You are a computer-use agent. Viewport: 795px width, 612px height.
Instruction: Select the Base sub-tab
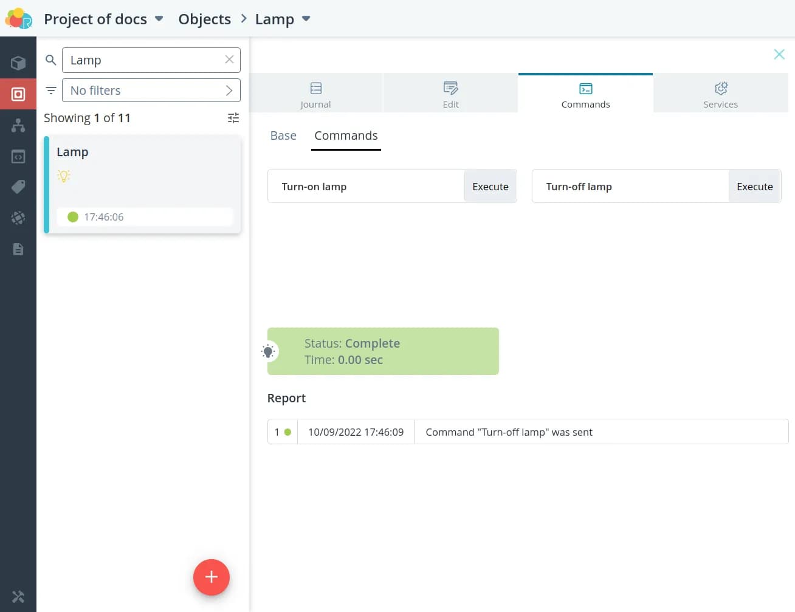click(x=283, y=136)
